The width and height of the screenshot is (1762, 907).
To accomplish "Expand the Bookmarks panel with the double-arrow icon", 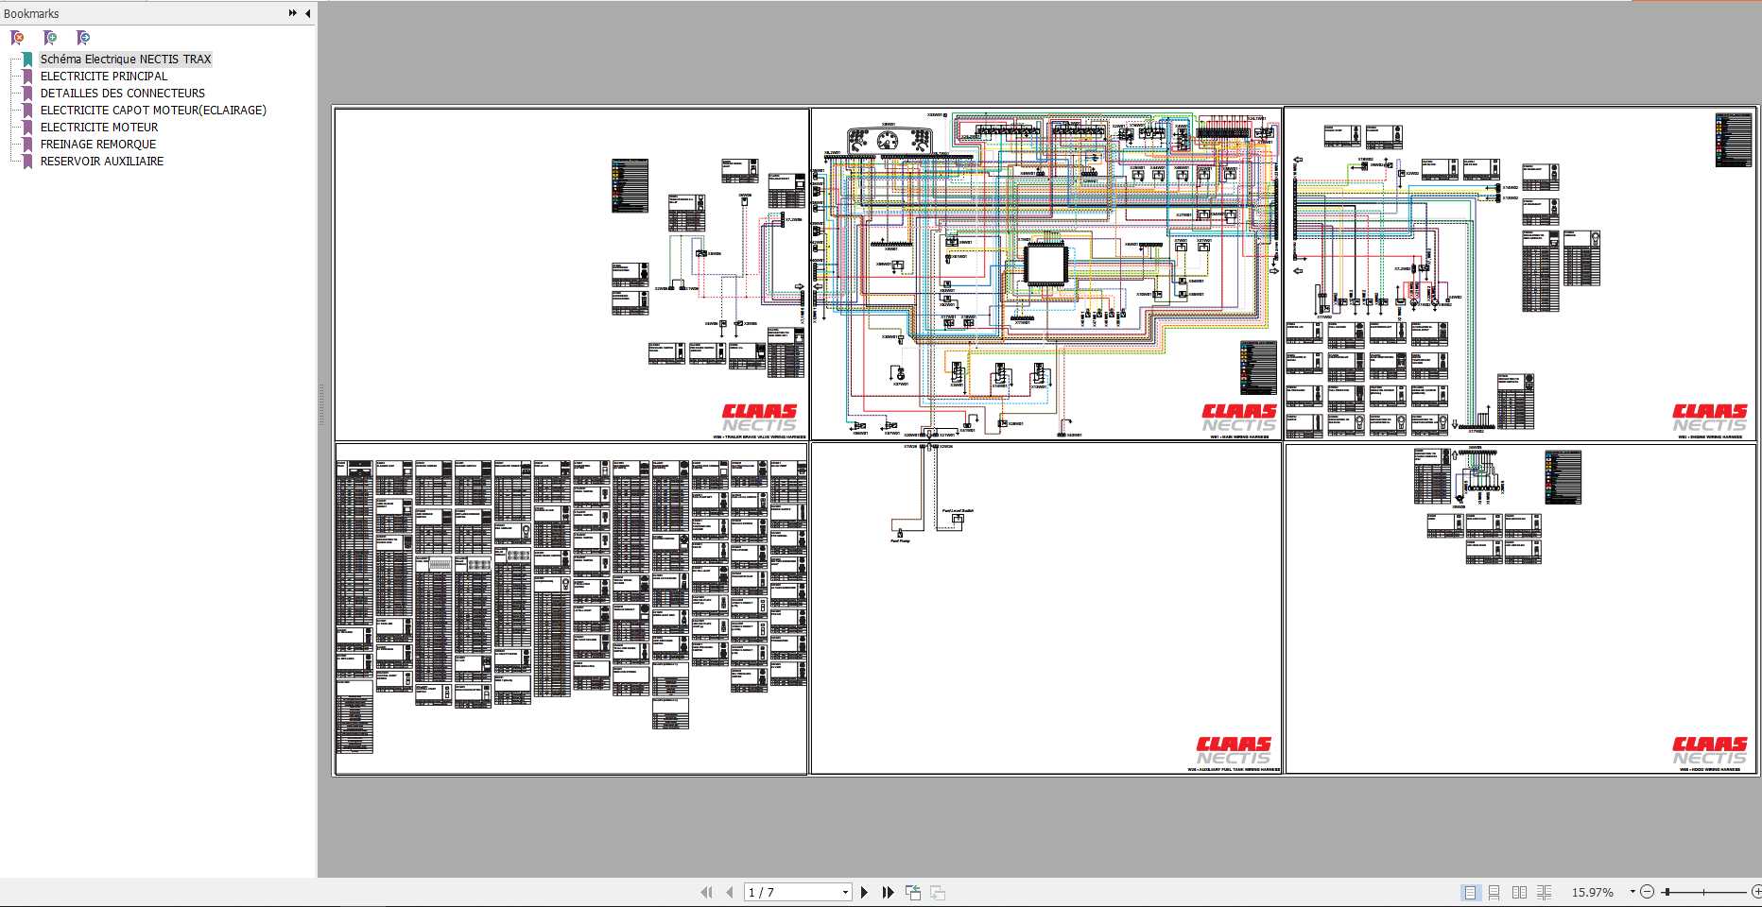I will 292,13.
